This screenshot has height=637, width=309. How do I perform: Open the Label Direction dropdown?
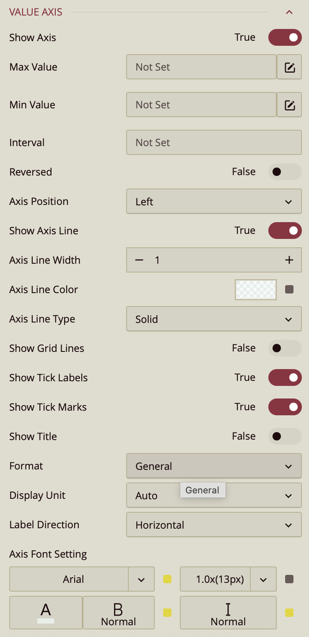214,525
